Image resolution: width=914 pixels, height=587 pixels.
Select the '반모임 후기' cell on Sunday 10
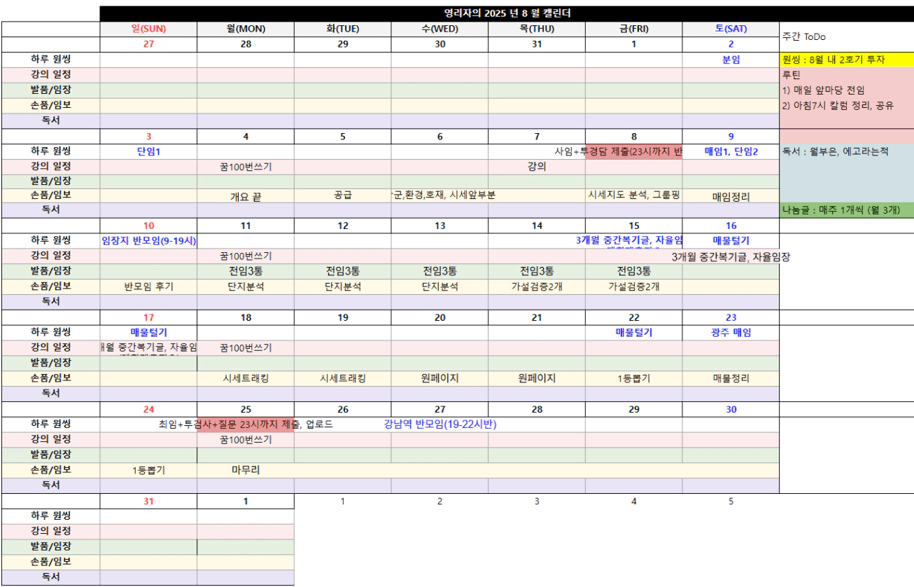click(148, 286)
